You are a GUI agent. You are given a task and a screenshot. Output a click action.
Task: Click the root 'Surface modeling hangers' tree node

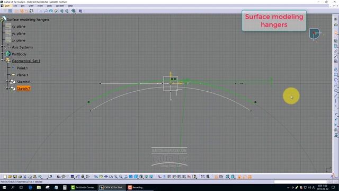(28, 20)
